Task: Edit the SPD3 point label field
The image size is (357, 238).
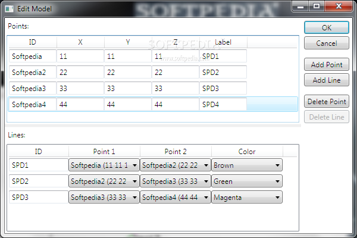Action: click(x=223, y=88)
